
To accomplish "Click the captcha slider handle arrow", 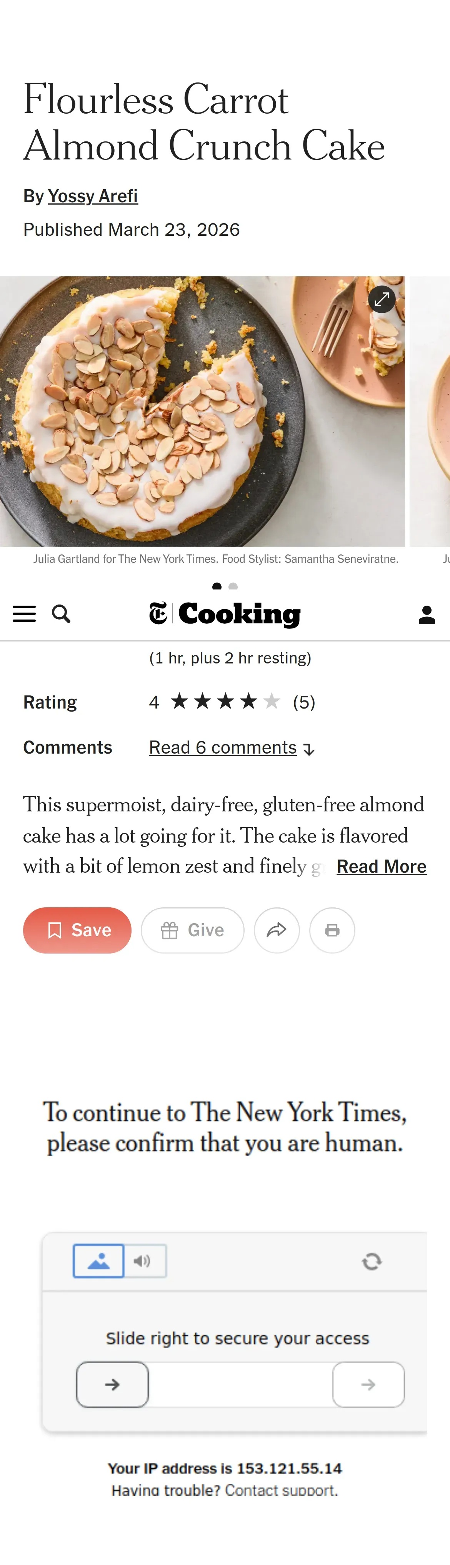I will tap(112, 1385).
